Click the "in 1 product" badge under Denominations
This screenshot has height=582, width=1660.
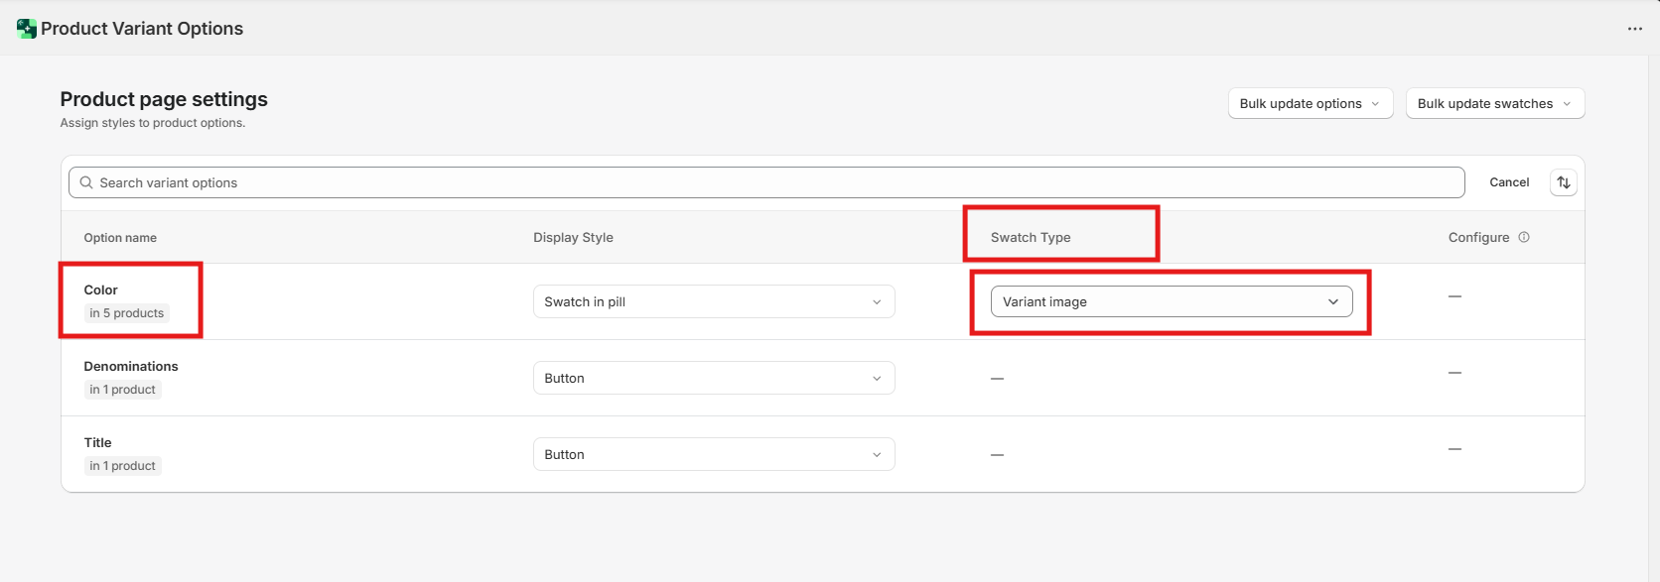pos(123,390)
